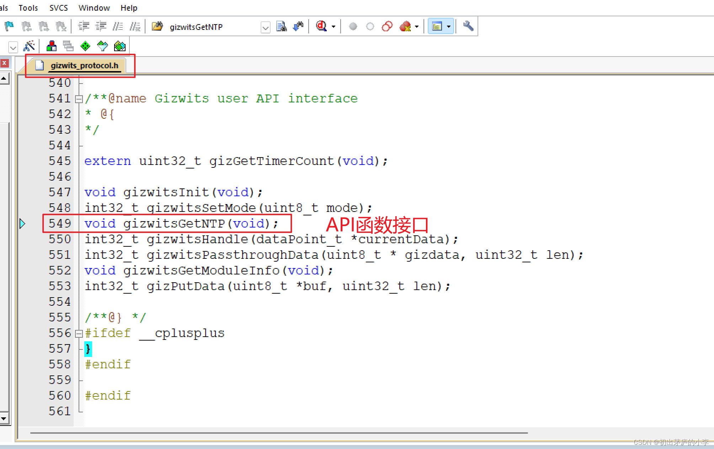Image resolution: width=714 pixels, height=449 pixels.
Task: Click the #endif on line 558
Action: coord(108,364)
